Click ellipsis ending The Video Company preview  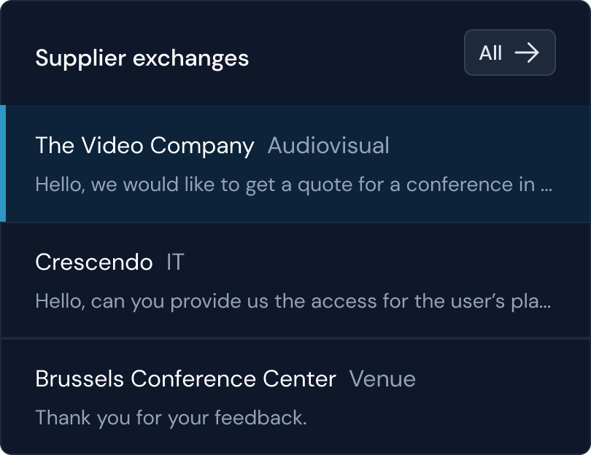546,185
